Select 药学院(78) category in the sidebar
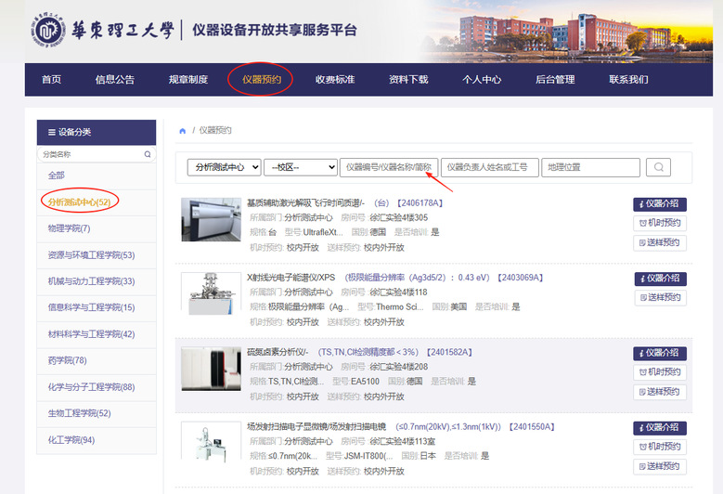Image resolution: width=723 pixels, height=494 pixels. [67, 360]
